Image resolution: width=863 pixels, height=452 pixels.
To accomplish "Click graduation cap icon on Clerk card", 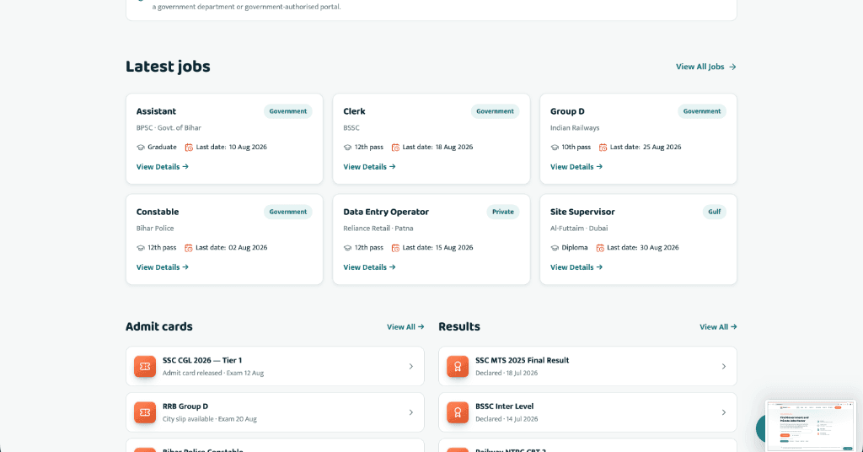I will 347,147.
